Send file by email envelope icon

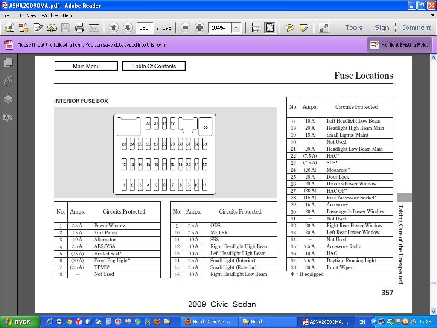[x=94, y=28]
